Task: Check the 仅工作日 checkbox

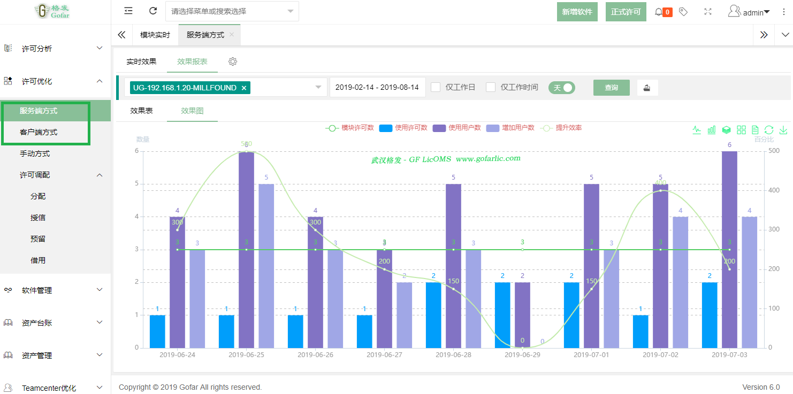Action: [x=436, y=87]
